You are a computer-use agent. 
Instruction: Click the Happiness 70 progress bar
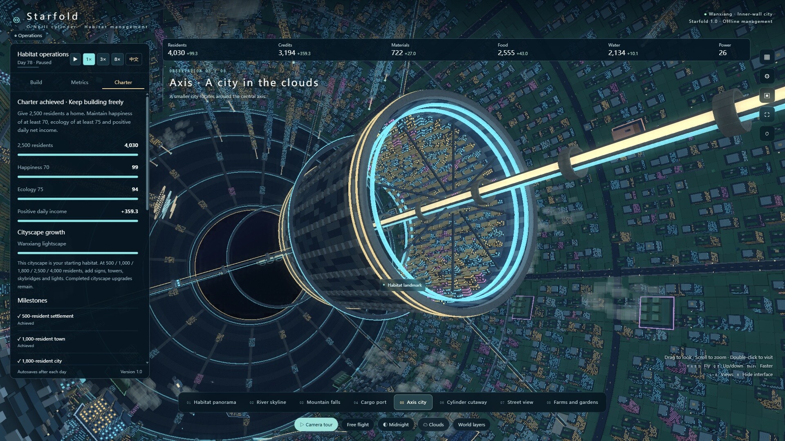pyautogui.click(x=78, y=177)
